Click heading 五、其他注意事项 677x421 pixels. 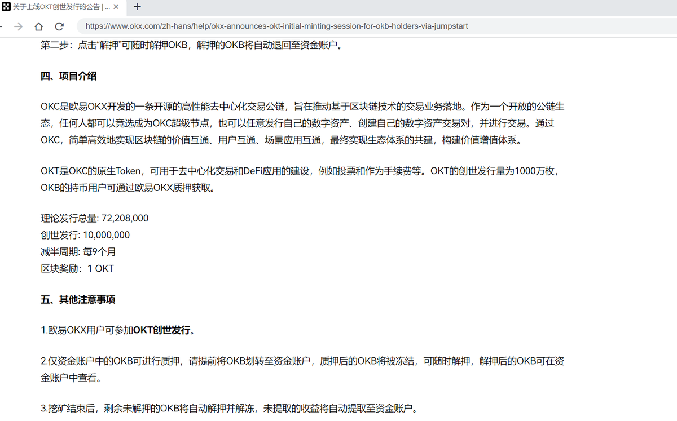pos(78,300)
